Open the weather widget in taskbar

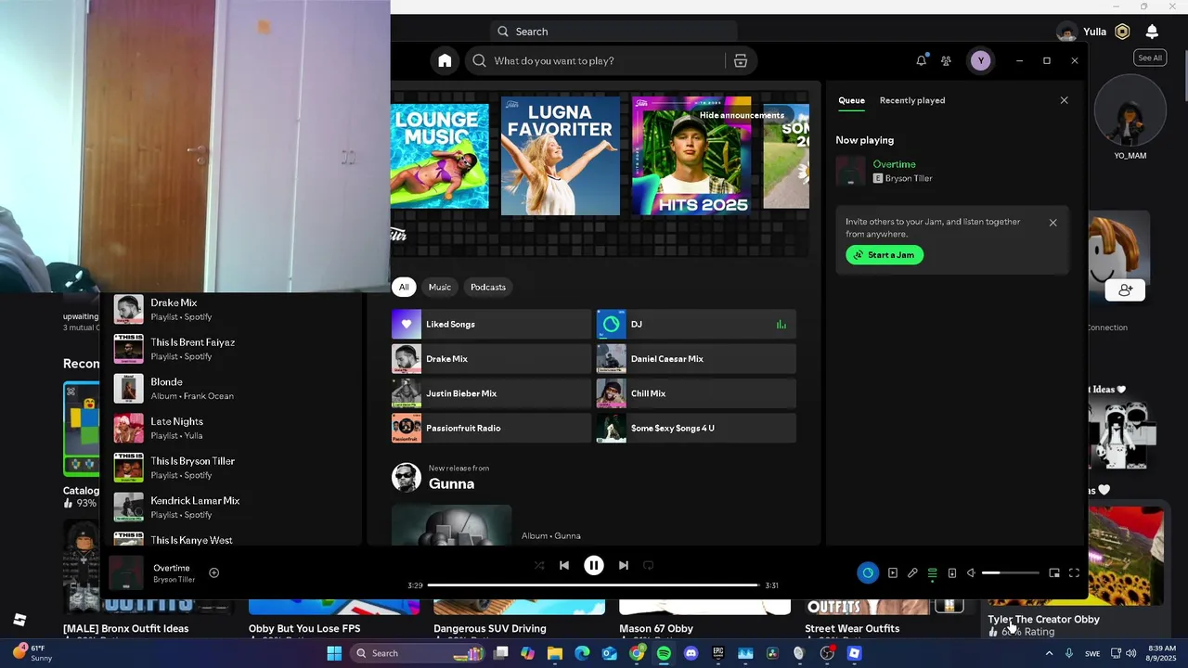point(32,653)
